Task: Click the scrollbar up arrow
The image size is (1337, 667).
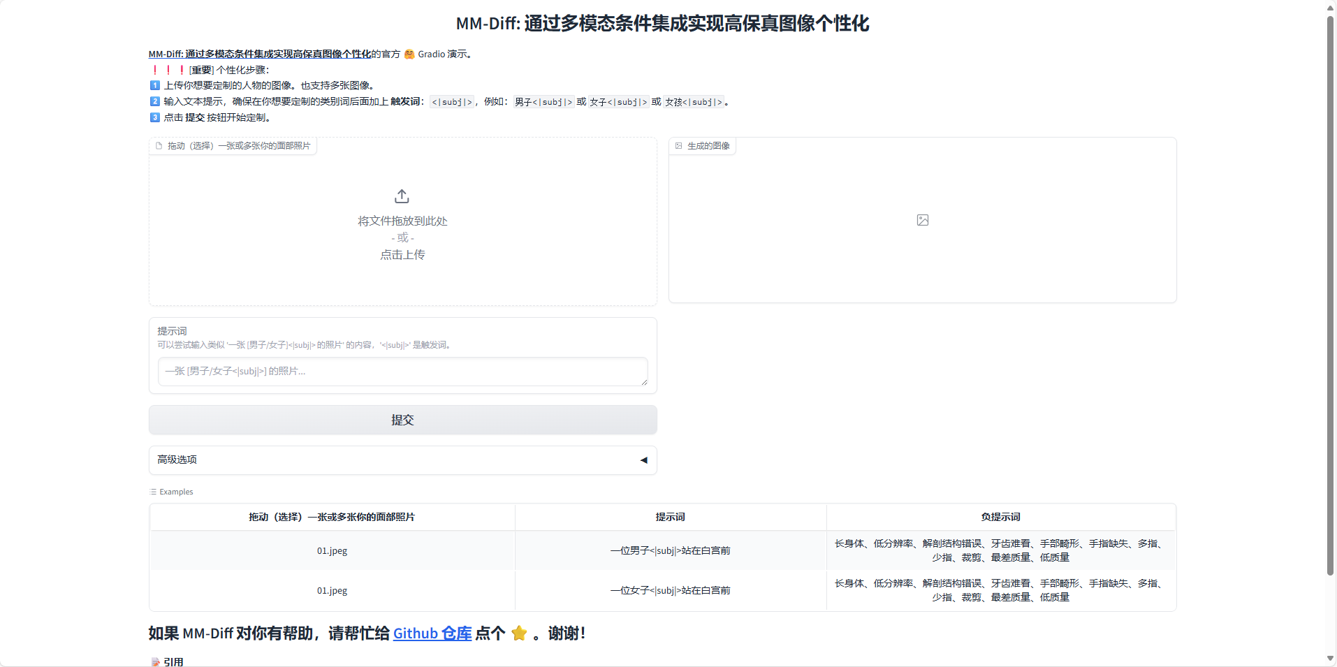Action: (x=1331, y=8)
